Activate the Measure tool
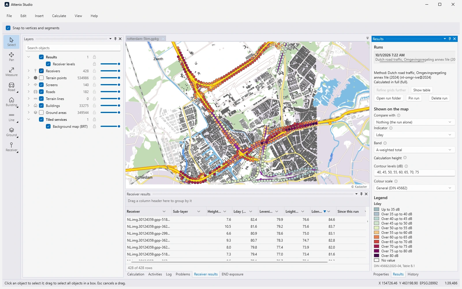The width and height of the screenshot is (462, 289). [12, 72]
